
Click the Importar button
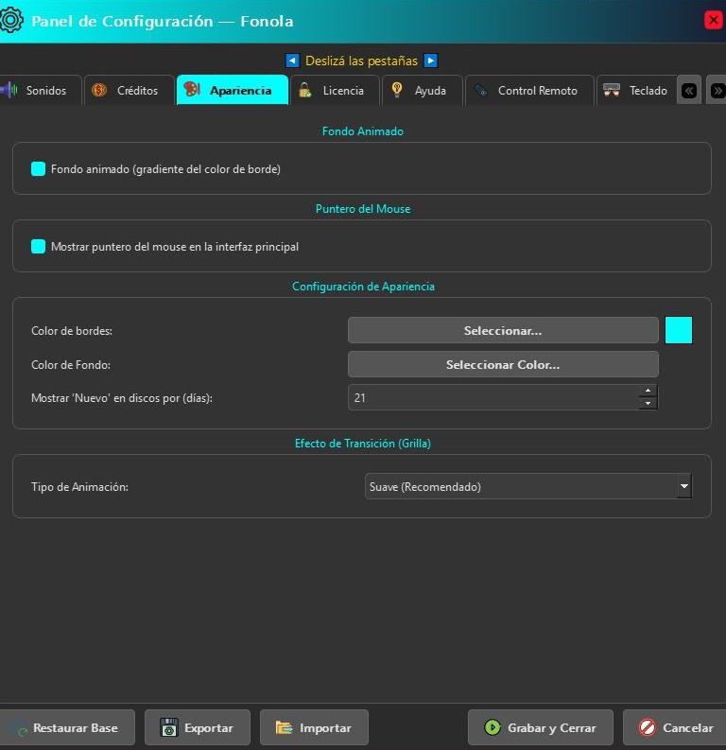[x=314, y=727]
